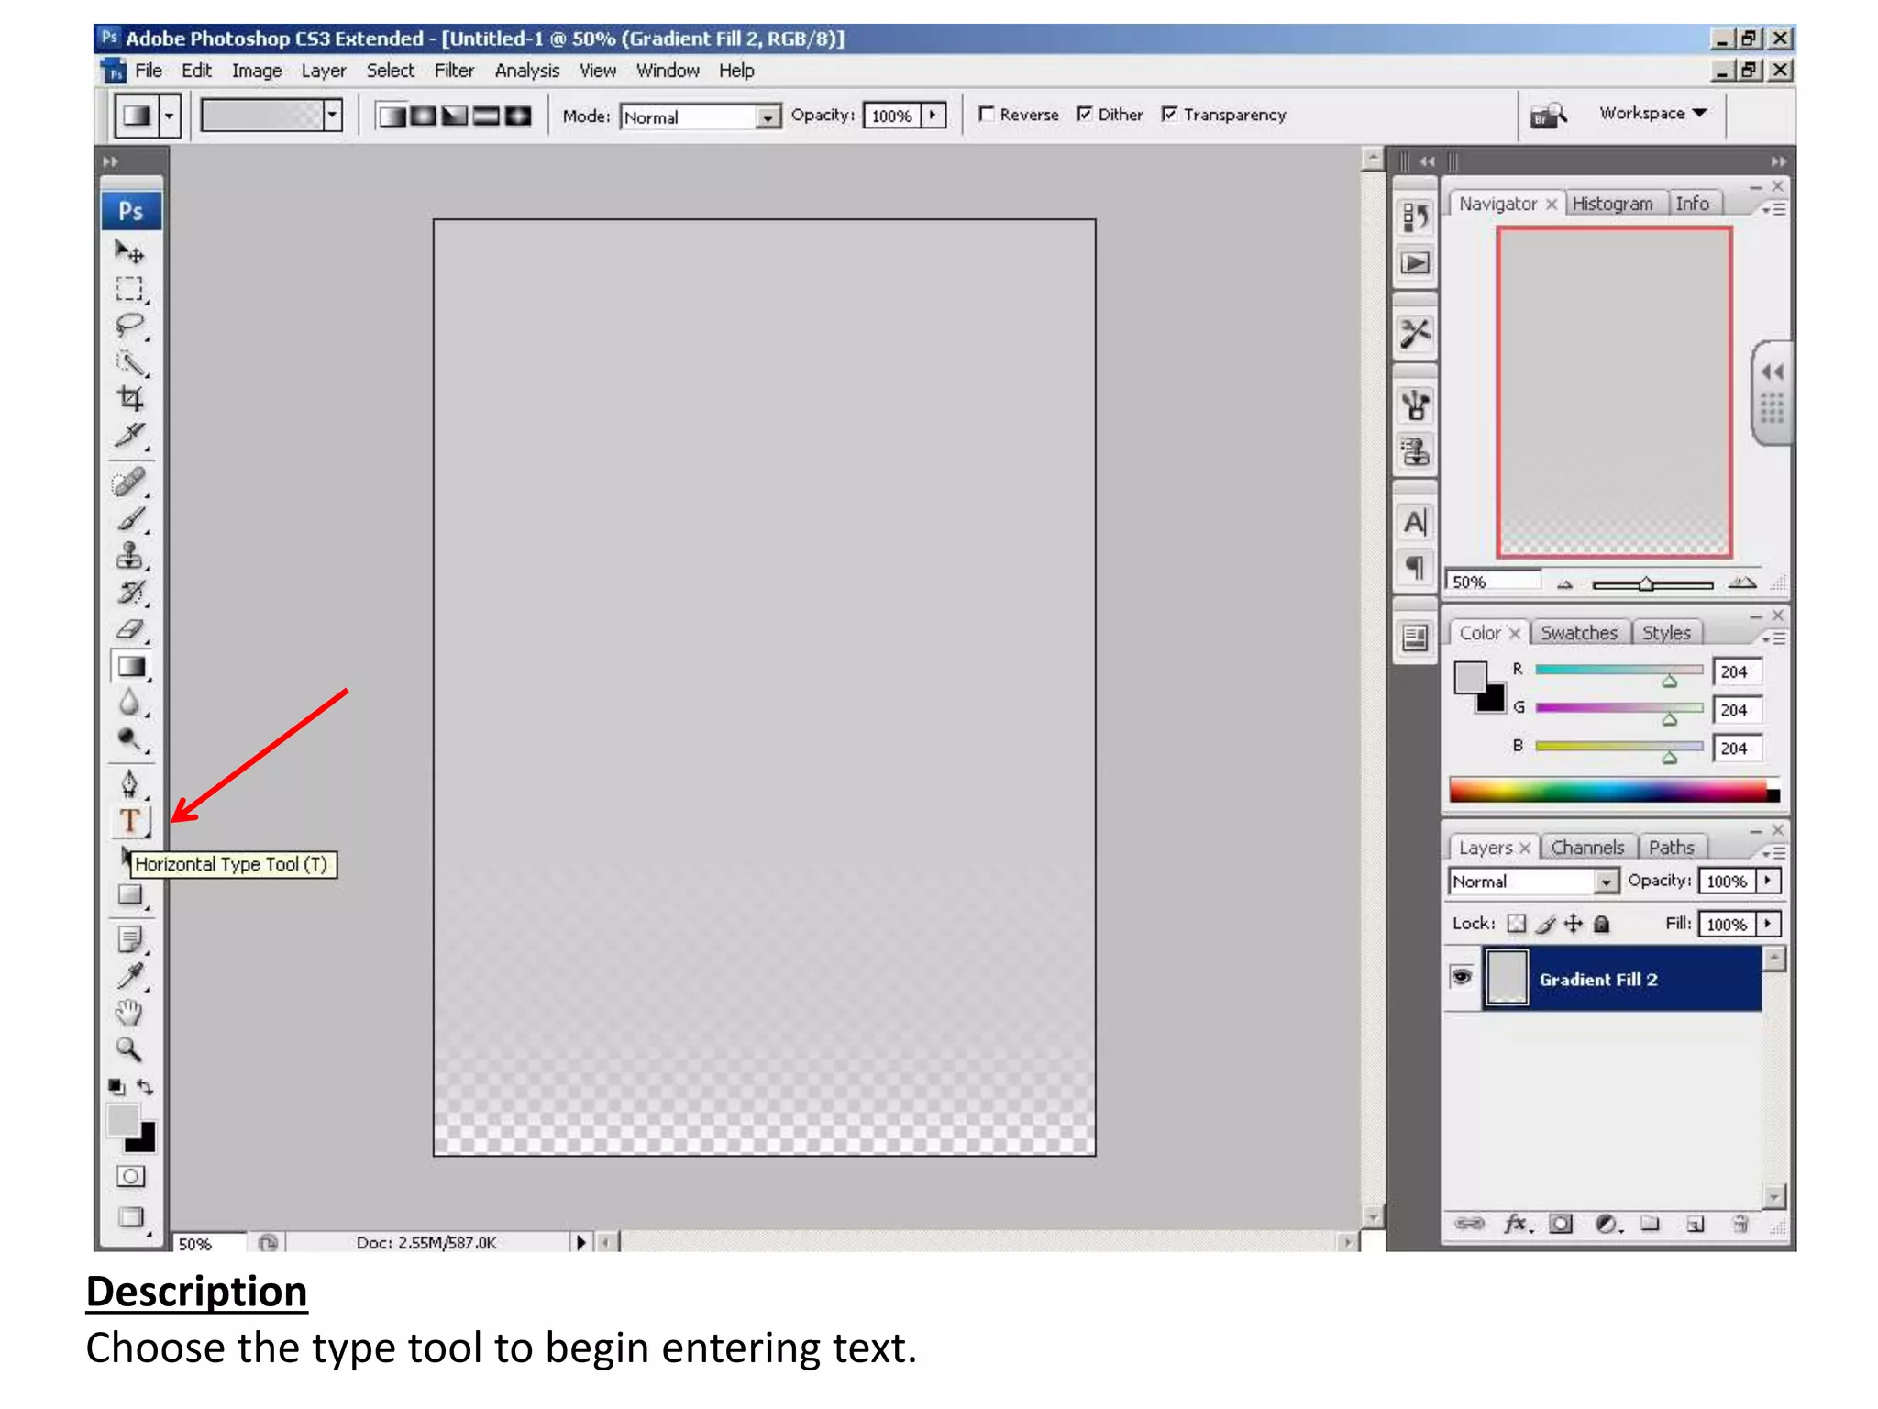The width and height of the screenshot is (1878, 1409).
Task: Open Layers panel Opacity arrow
Action: pyautogui.click(x=1769, y=881)
